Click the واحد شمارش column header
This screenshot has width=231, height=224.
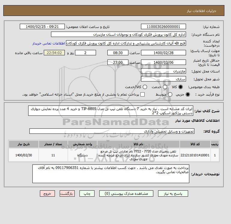point(82,144)
